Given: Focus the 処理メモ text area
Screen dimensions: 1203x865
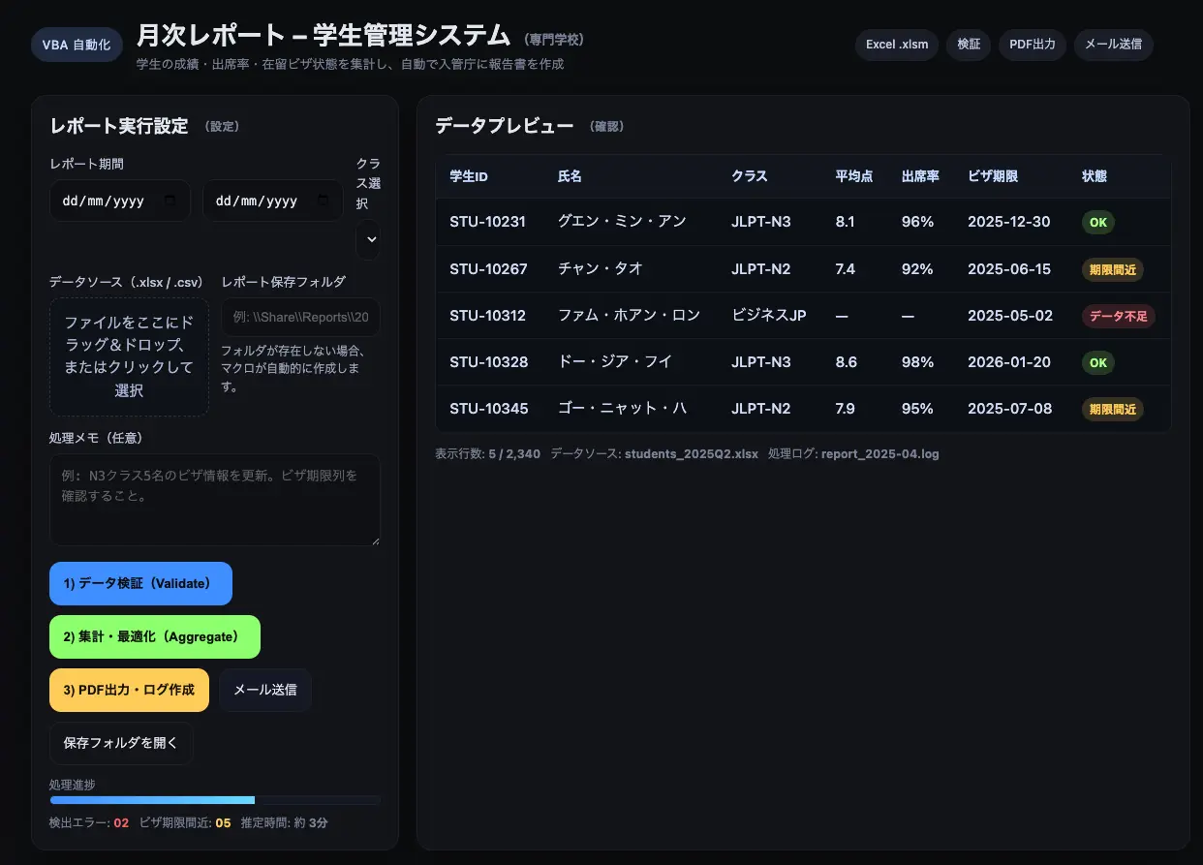Looking at the screenshot, I should point(215,500).
